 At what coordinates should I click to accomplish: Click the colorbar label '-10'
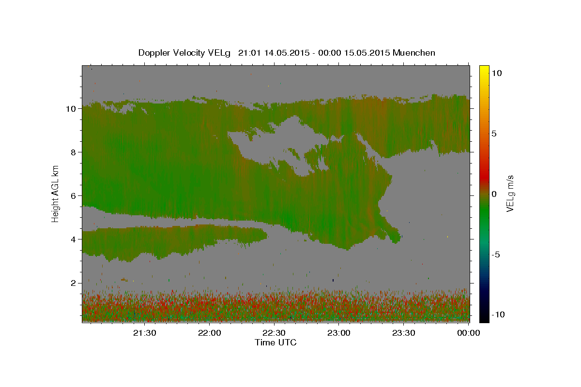coord(497,314)
